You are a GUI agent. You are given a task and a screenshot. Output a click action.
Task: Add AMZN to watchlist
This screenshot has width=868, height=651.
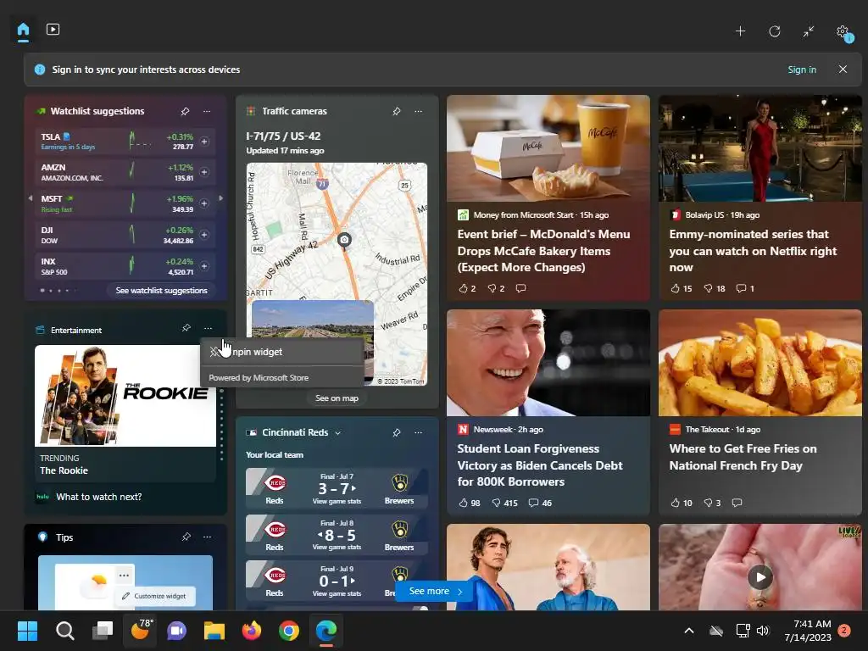204,172
